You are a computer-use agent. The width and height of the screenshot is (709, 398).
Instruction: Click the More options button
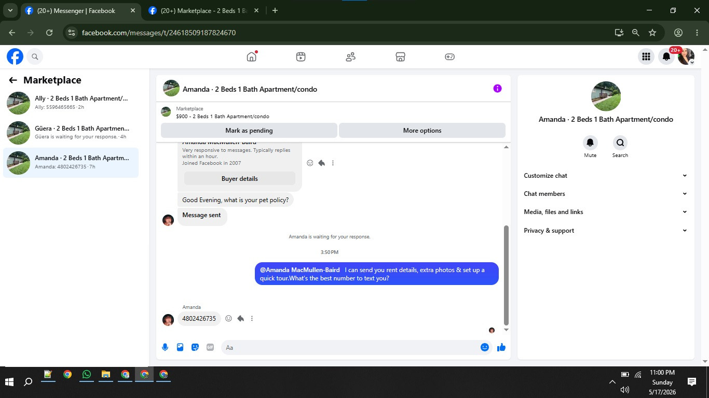pyautogui.click(x=422, y=131)
